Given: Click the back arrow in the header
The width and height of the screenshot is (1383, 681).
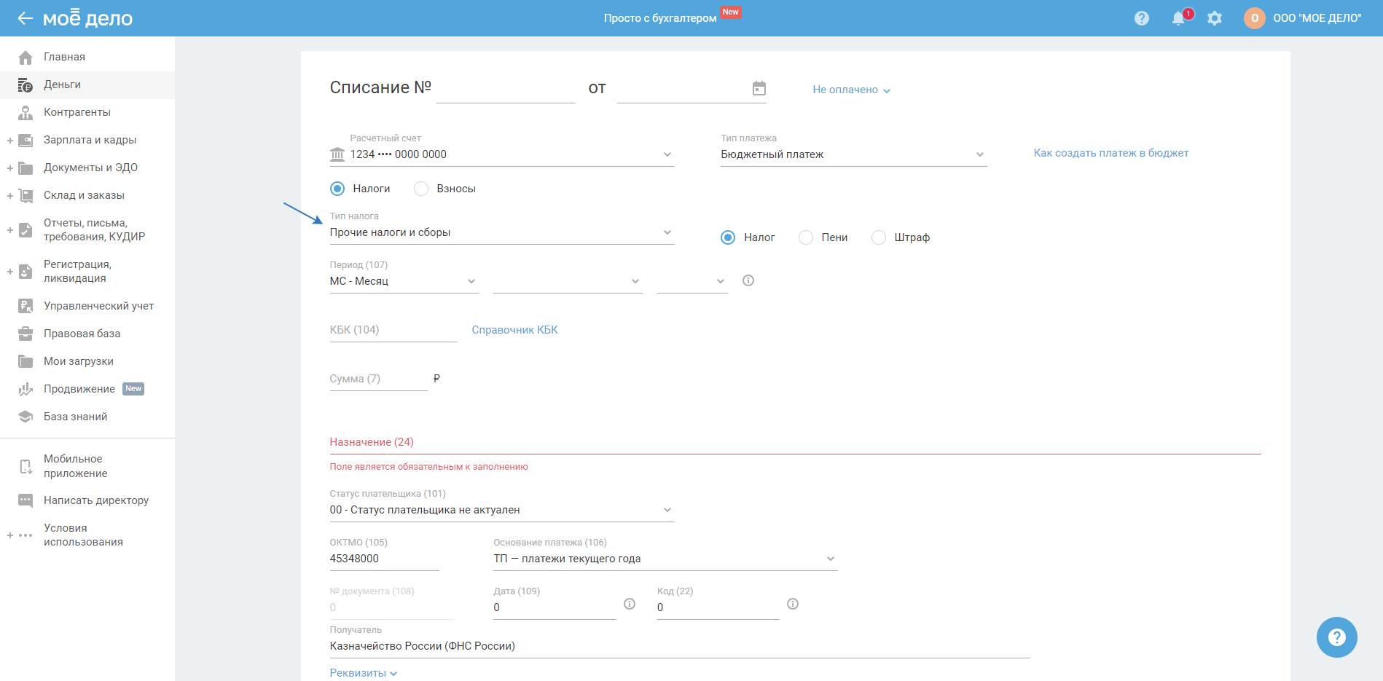Looking at the screenshot, I should 25,18.
